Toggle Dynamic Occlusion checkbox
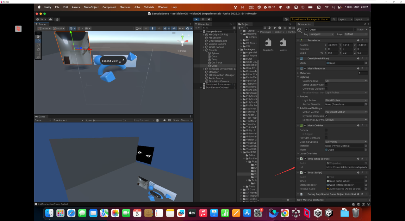Image resolution: width=405 pixels, height=221 pixels. 326,116
